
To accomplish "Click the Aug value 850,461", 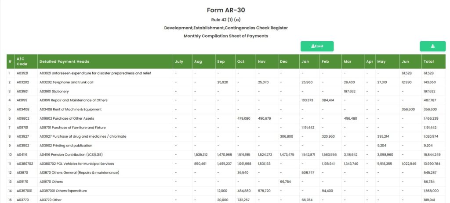I will point(200,164).
